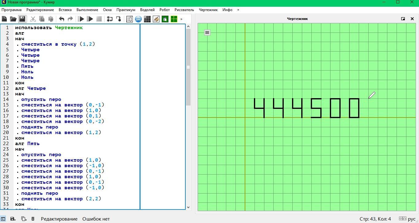Paste clipboard contents from the toolbar
This screenshot has width=419, height=223.
coord(51,19)
